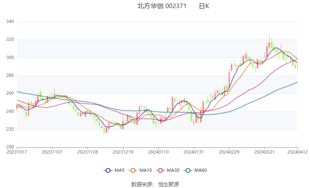Toggle the MA10 legend series
310x188 pixels.
140,170
